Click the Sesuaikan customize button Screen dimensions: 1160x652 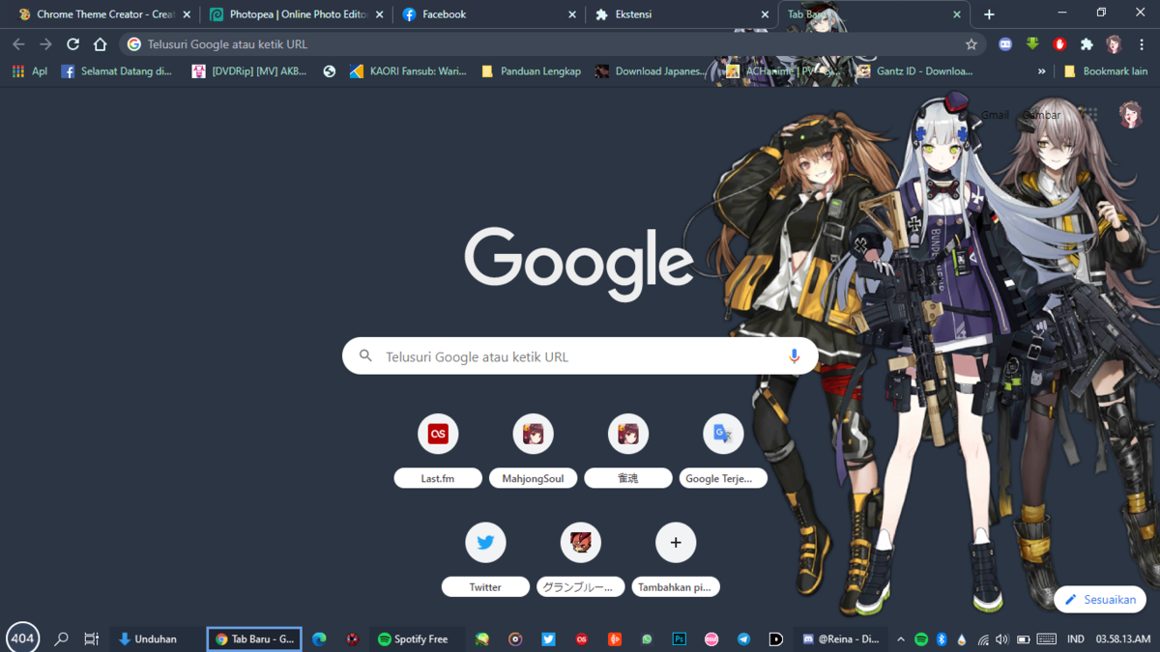pos(1100,599)
